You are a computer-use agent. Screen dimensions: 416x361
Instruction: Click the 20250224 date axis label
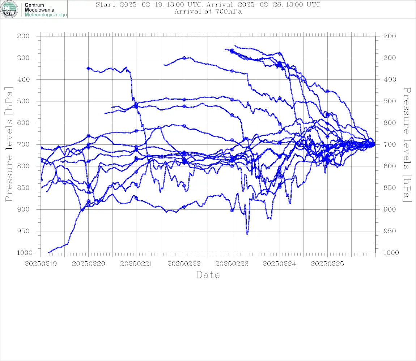[279, 264]
